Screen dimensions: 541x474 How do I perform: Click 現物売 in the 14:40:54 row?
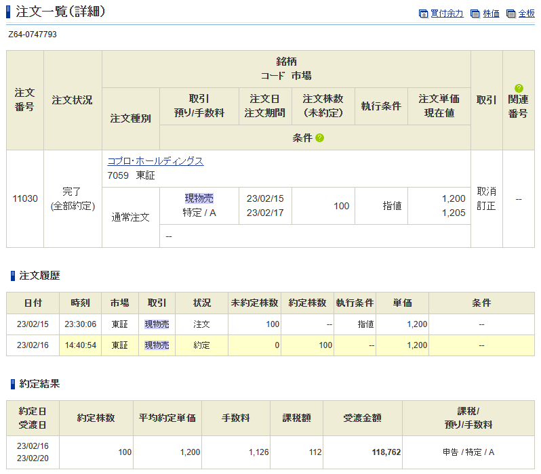pyautogui.click(x=157, y=345)
